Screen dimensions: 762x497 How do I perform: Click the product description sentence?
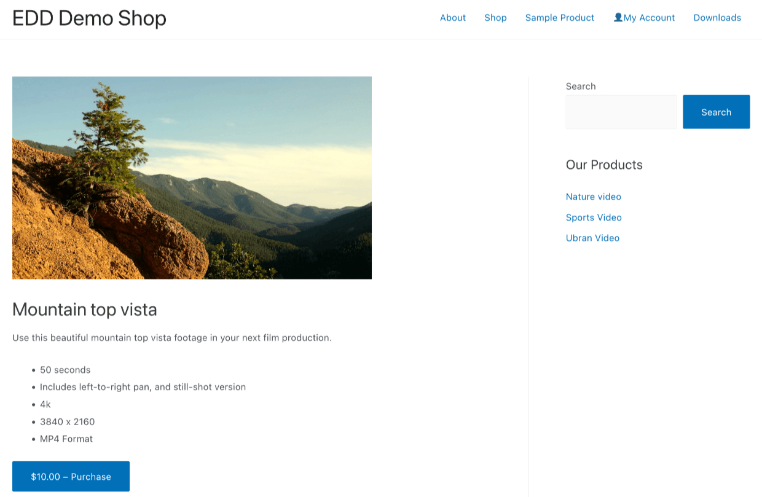[x=171, y=337]
